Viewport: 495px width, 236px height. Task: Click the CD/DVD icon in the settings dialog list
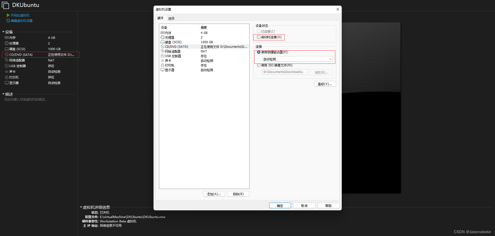coord(163,47)
